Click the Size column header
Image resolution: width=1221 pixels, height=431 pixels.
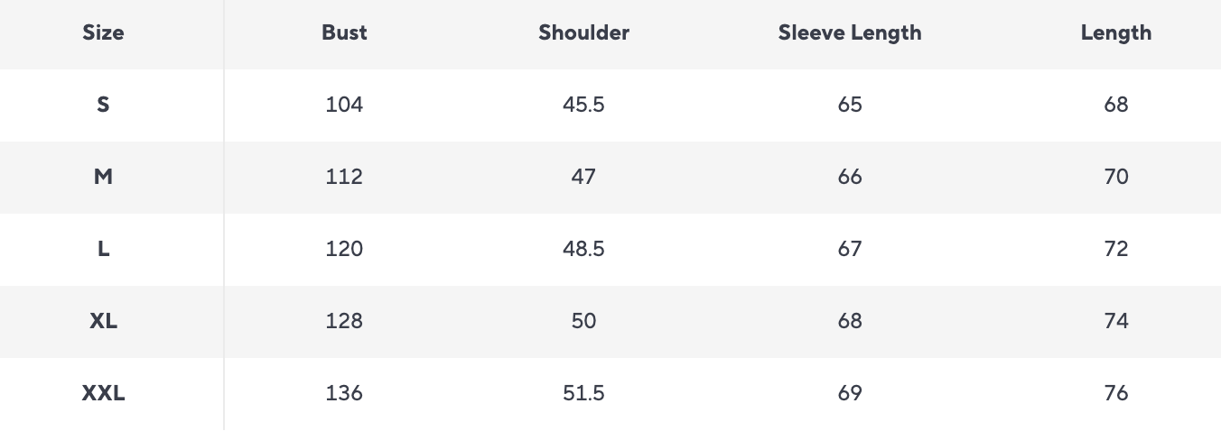(x=103, y=33)
